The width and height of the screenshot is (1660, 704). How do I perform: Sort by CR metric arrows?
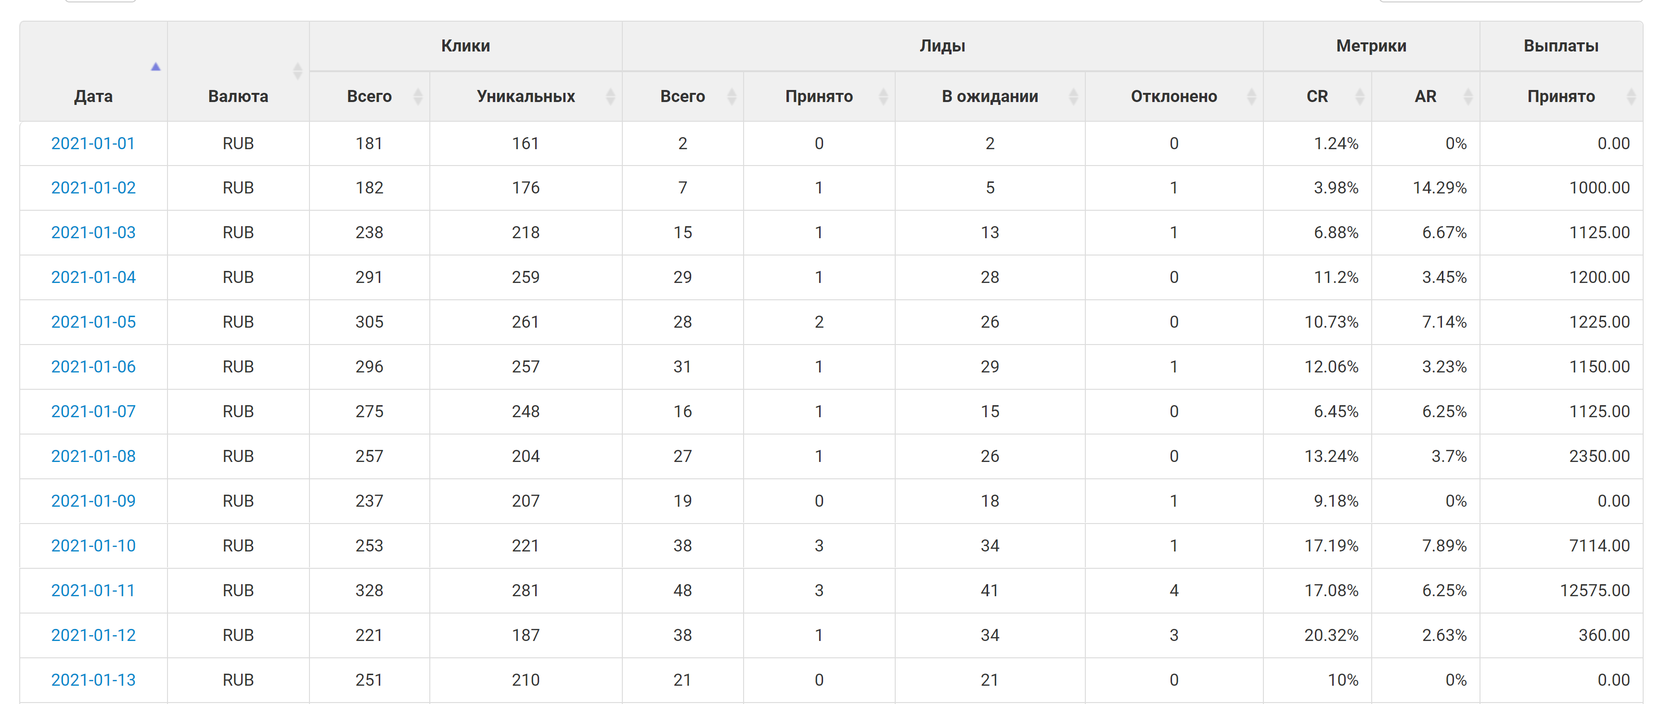tap(1360, 97)
